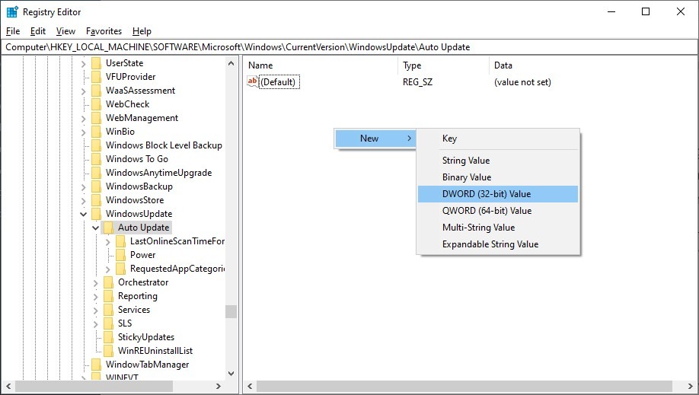The image size is (699, 395).
Task: Click the values pane horizontal scroll left arrow
Action: coord(250,386)
